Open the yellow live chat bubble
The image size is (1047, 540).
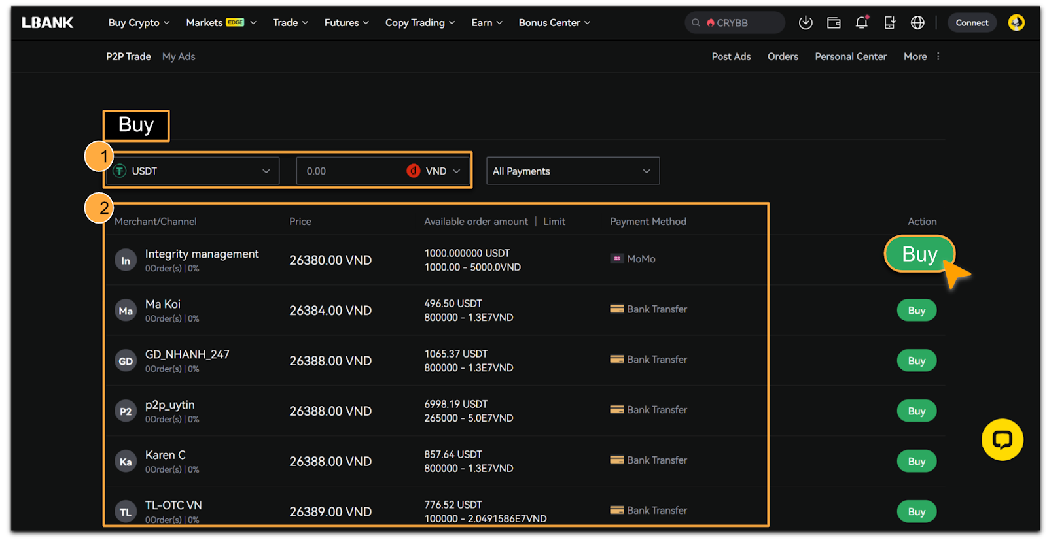(x=1002, y=439)
